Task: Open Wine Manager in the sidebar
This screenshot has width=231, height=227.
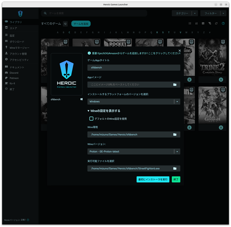Action: tap(20, 48)
